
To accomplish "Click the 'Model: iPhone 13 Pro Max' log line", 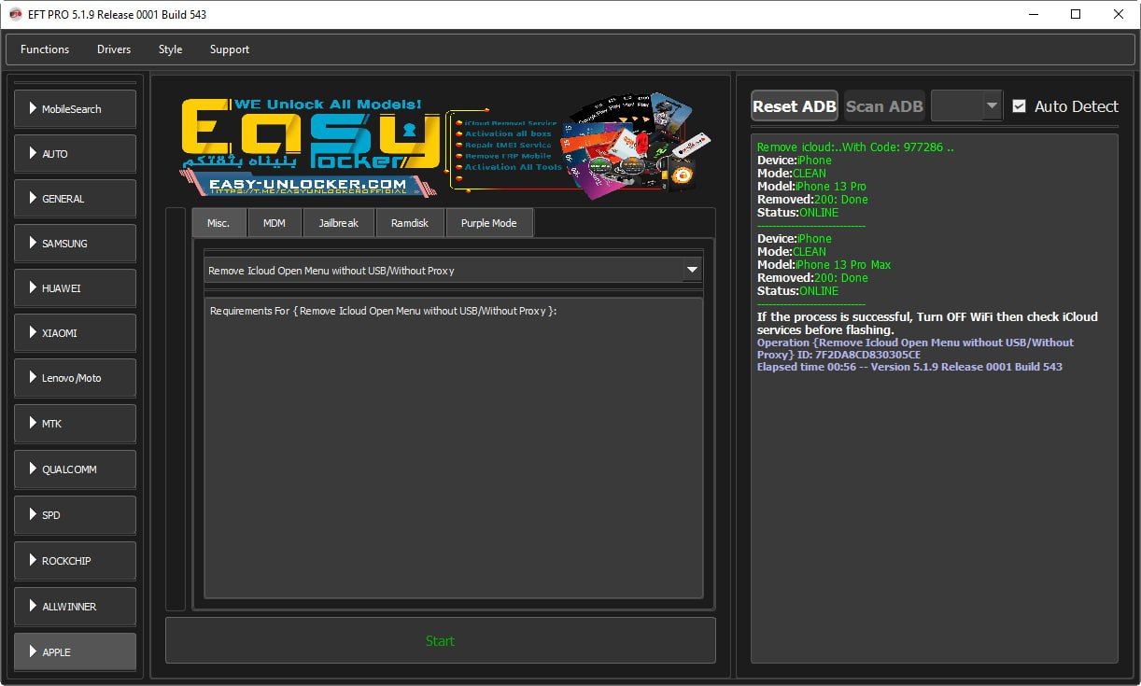I will click(x=824, y=265).
